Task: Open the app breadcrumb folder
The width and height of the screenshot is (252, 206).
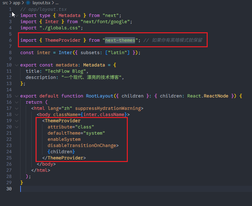Action: [16, 3]
